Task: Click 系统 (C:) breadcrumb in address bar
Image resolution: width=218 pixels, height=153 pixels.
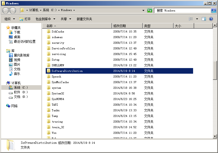Action: pyautogui.click(x=50, y=10)
